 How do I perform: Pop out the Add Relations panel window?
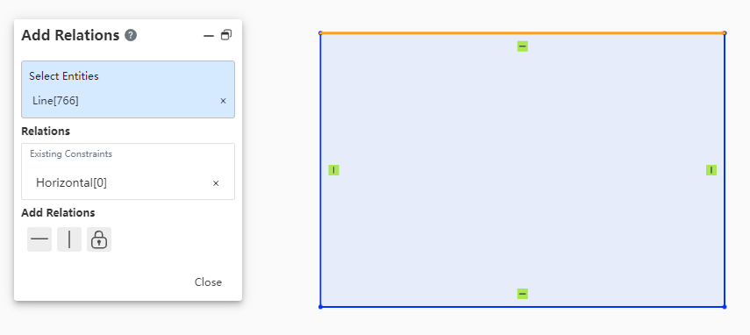[x=226, y=35]
